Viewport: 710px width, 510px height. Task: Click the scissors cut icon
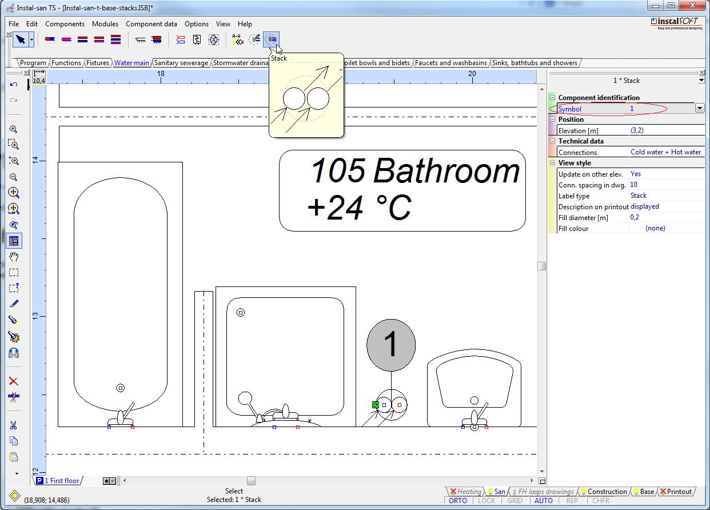click(14, 425)
